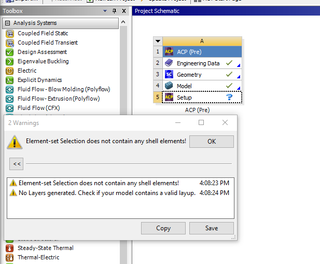Click the Eigenvalue Buckling icon
Image resolution: width=320 pixels, height=264 pixels.
point(9,61)
